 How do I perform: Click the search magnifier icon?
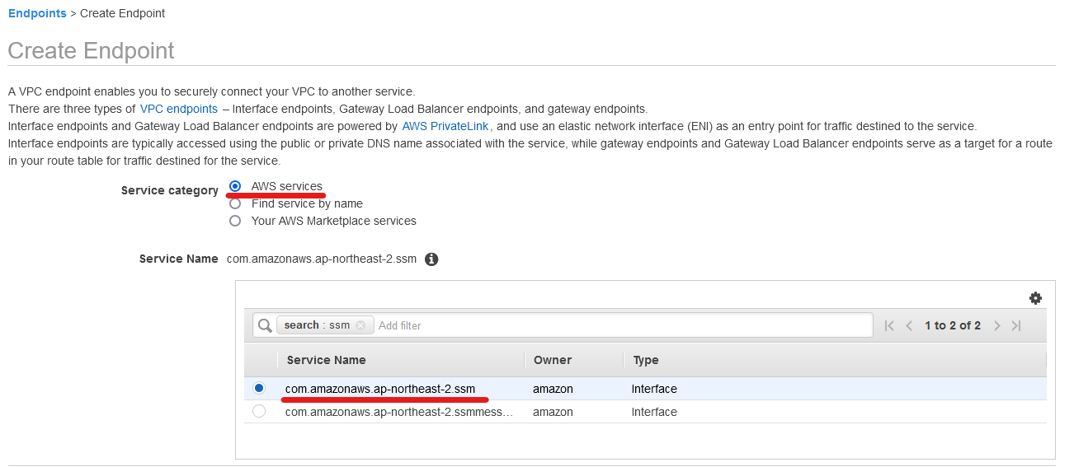(x=265, y=325)
